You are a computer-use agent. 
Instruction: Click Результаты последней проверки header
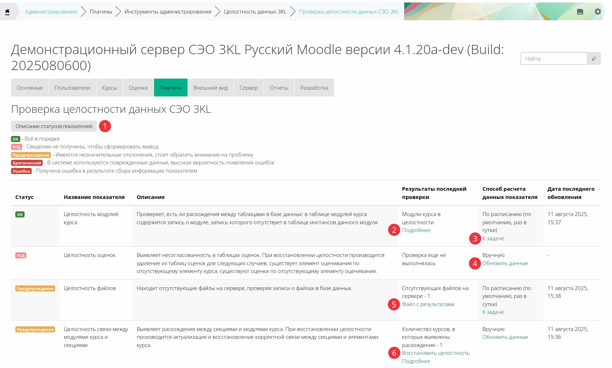click(434, 193)
